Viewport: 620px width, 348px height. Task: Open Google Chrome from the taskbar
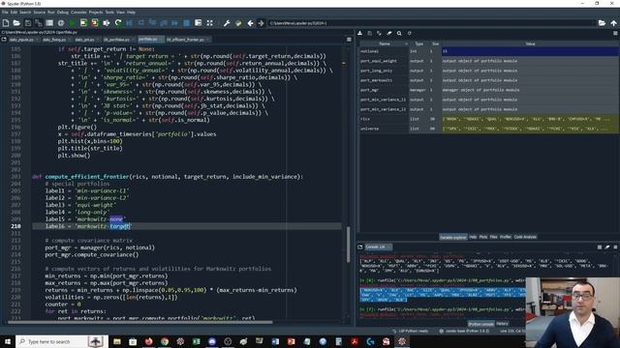click(x=165, y=341)
